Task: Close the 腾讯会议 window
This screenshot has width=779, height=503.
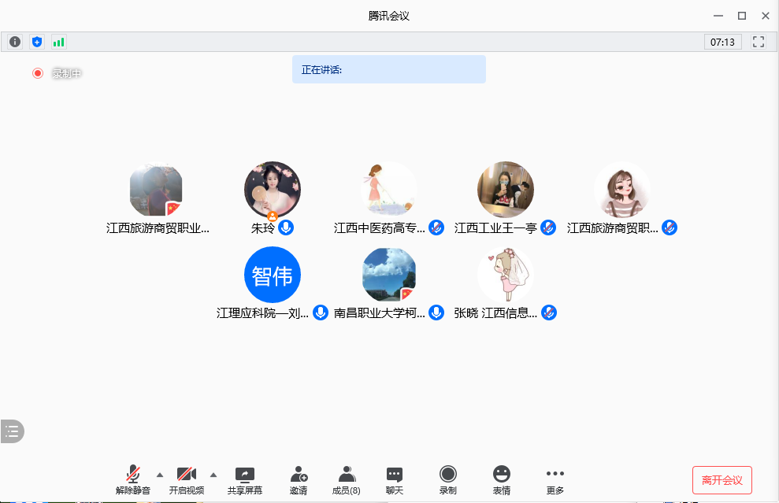Action: click(766, 16)
